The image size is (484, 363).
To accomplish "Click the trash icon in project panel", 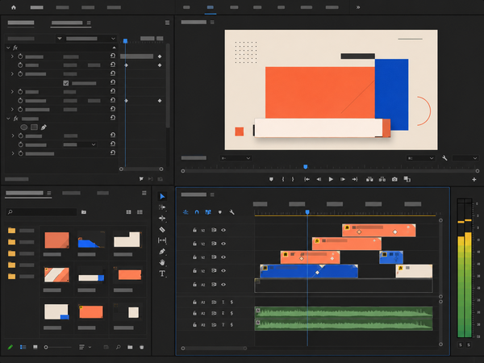I will pos(142,347).
